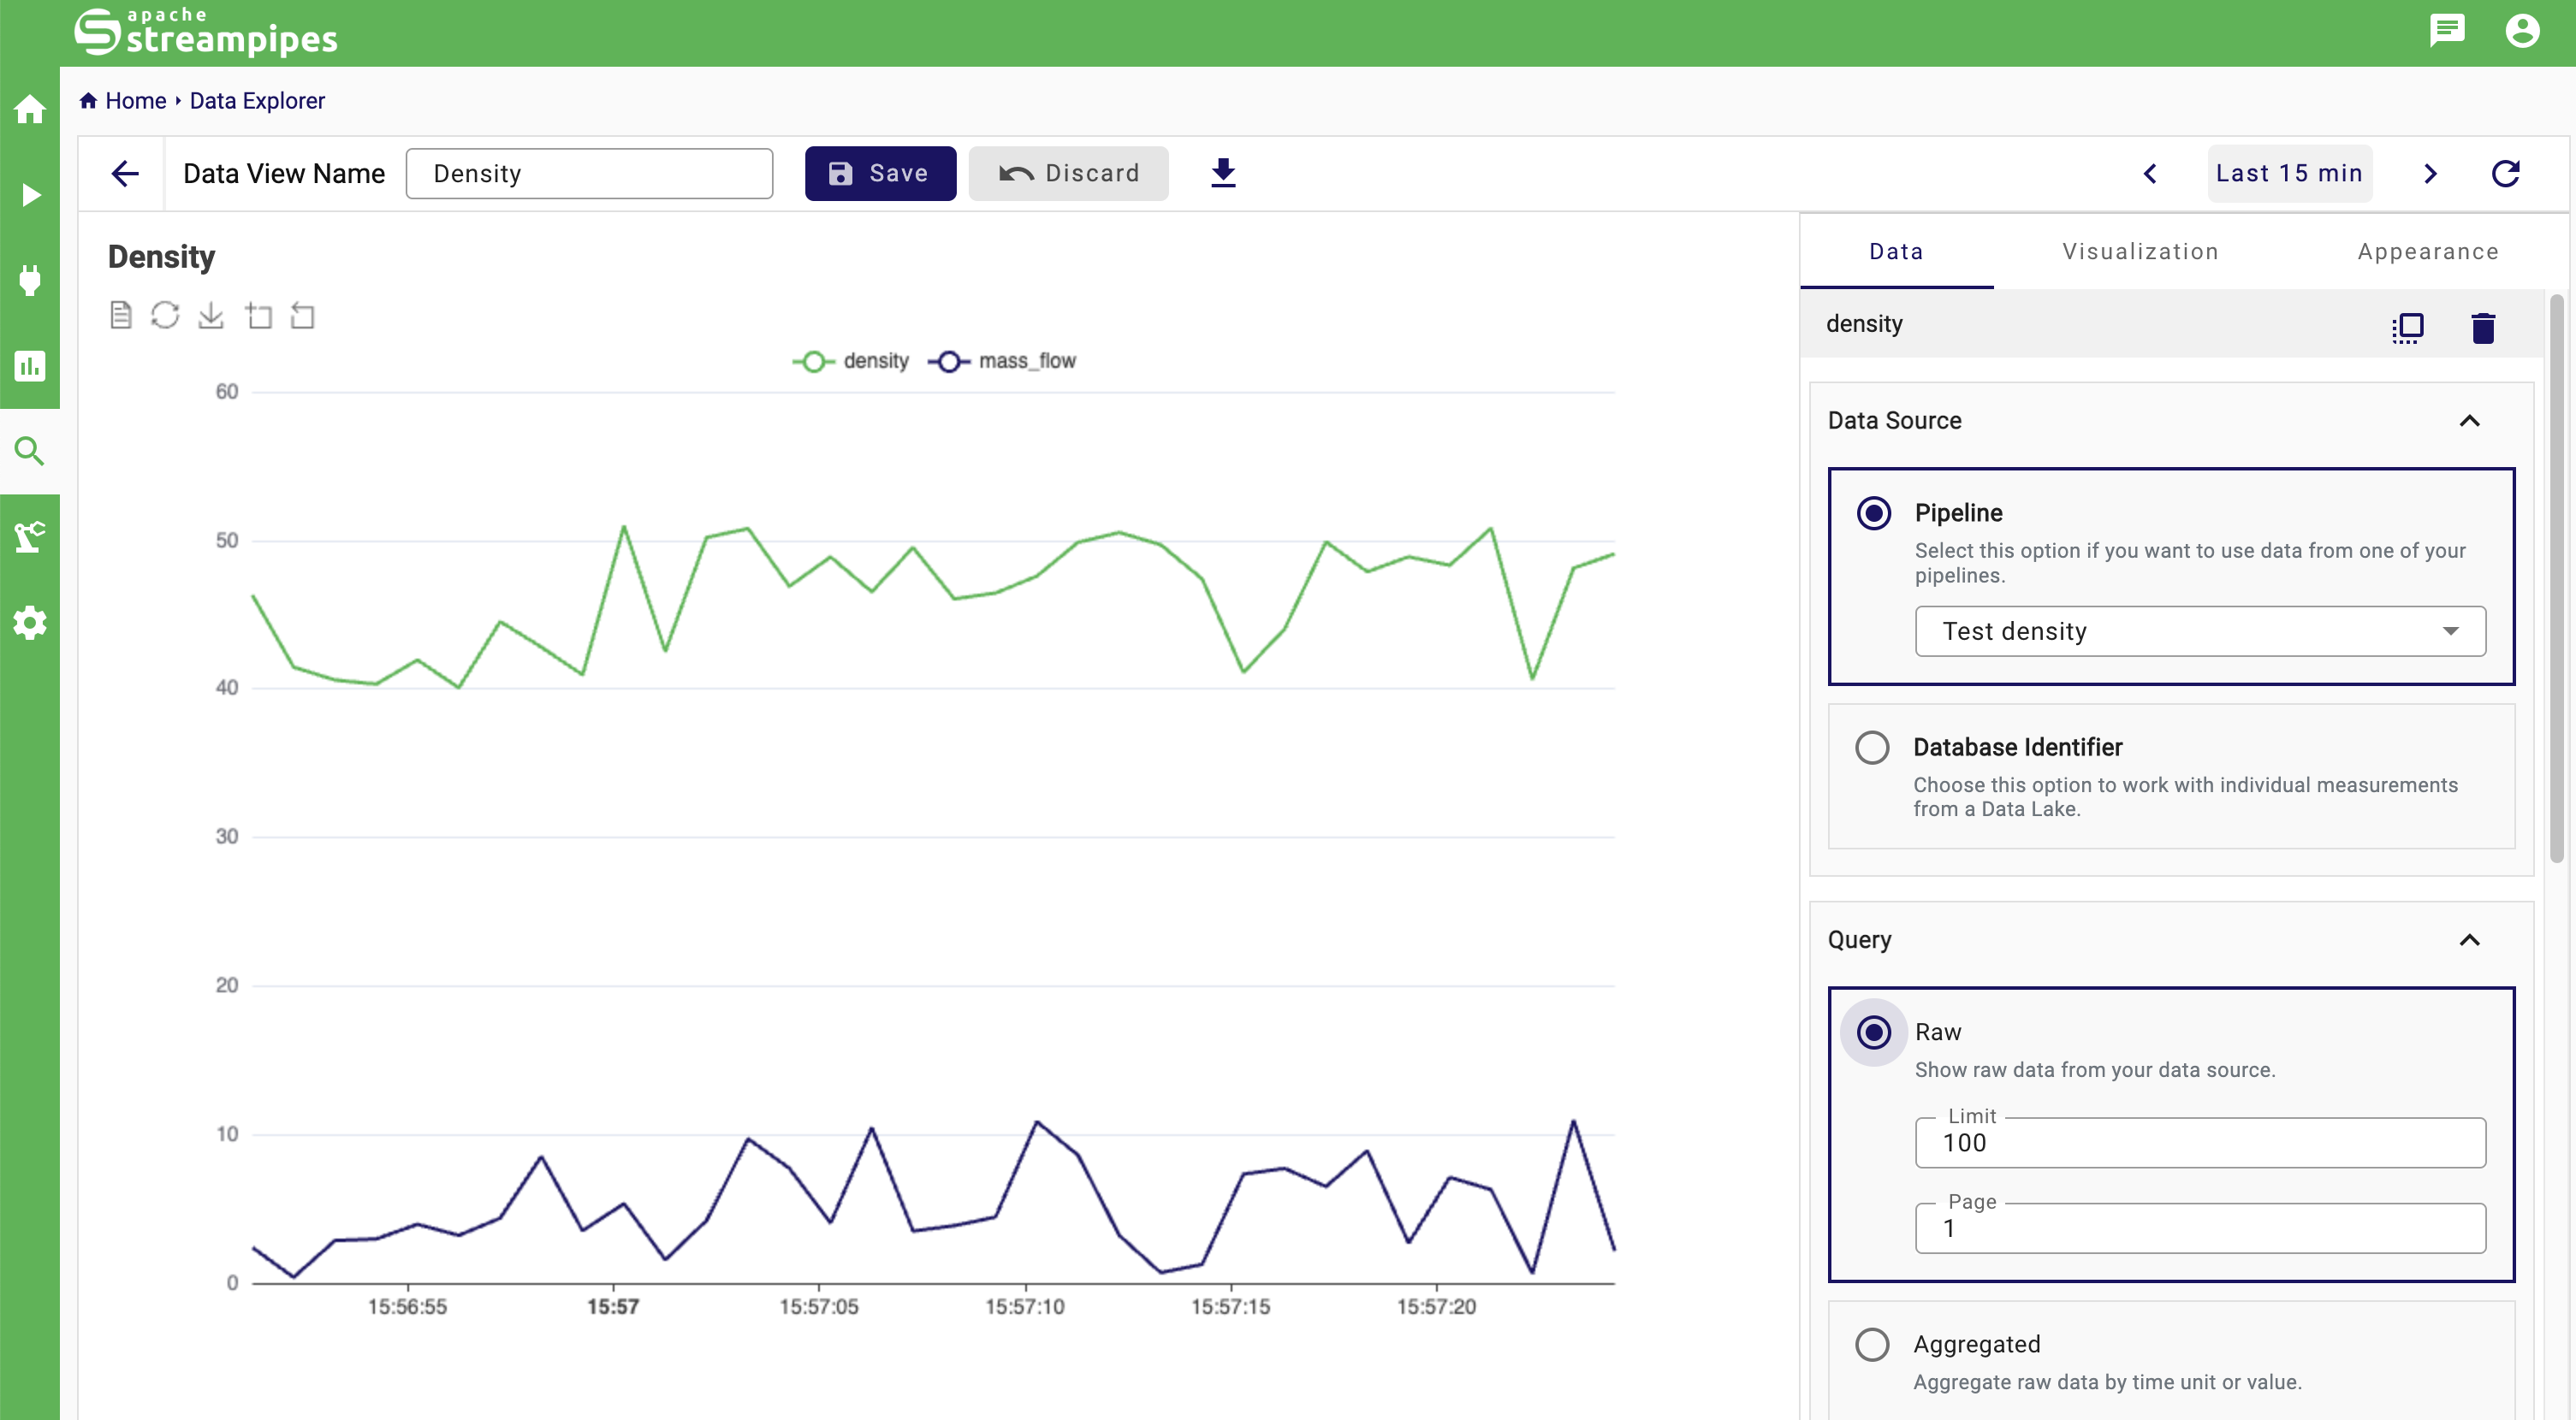This screenshot has width=2576, height=1420.
Task: Click the Save button
Action: pos(879,173)
